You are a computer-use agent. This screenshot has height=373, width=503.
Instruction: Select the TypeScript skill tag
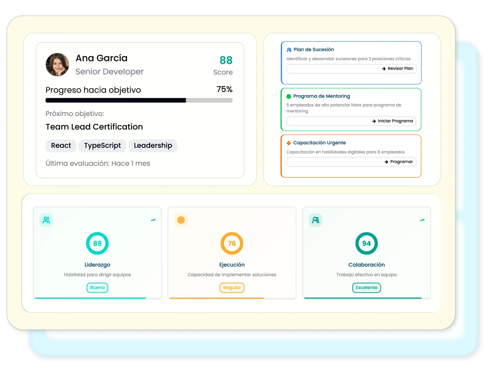(102, 146)
